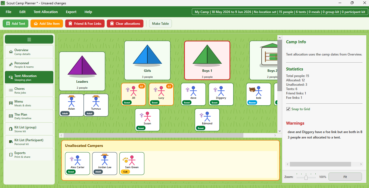Select dave's camper figure

(x=193, y=91)
